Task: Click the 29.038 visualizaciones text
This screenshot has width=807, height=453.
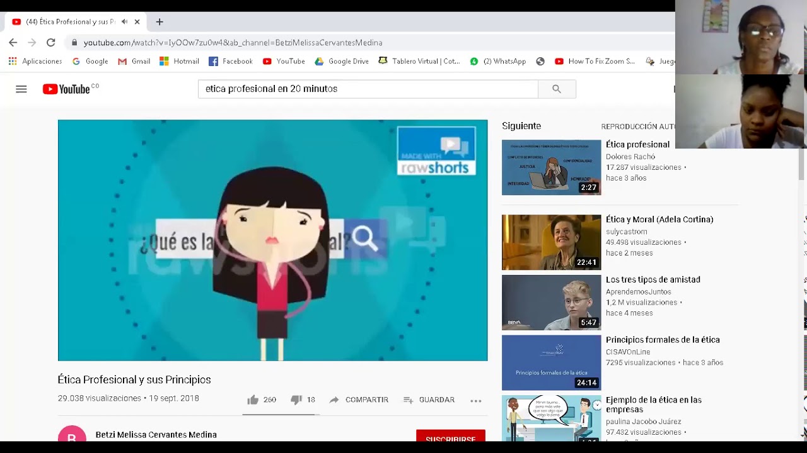Action: click(100, 398)
